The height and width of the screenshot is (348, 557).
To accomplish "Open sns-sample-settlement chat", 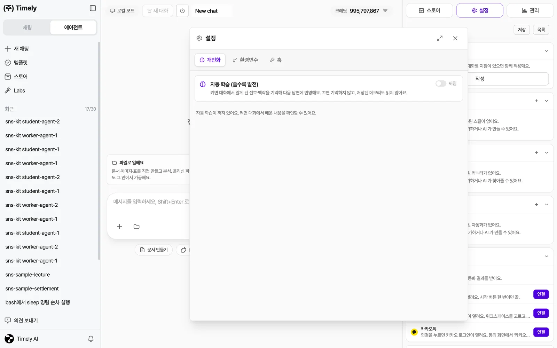I will click(x=32, y=289).
